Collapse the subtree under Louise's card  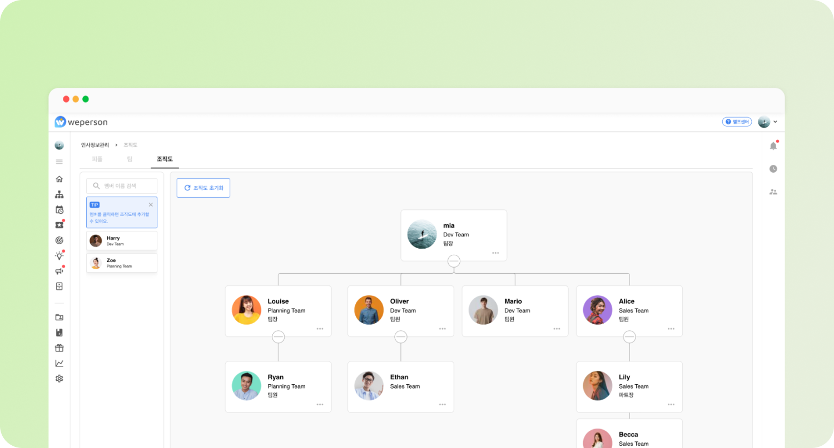(x=278, y=337)
